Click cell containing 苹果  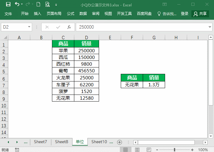(63, 51)
